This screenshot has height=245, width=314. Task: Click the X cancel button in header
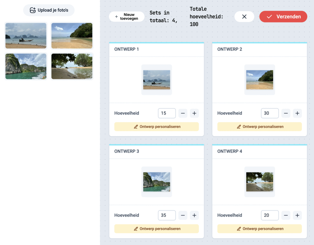[244, 17]
